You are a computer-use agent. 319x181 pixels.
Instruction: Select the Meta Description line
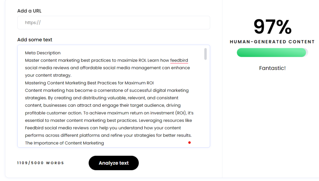pyautogui.click(x=43, y=53)
